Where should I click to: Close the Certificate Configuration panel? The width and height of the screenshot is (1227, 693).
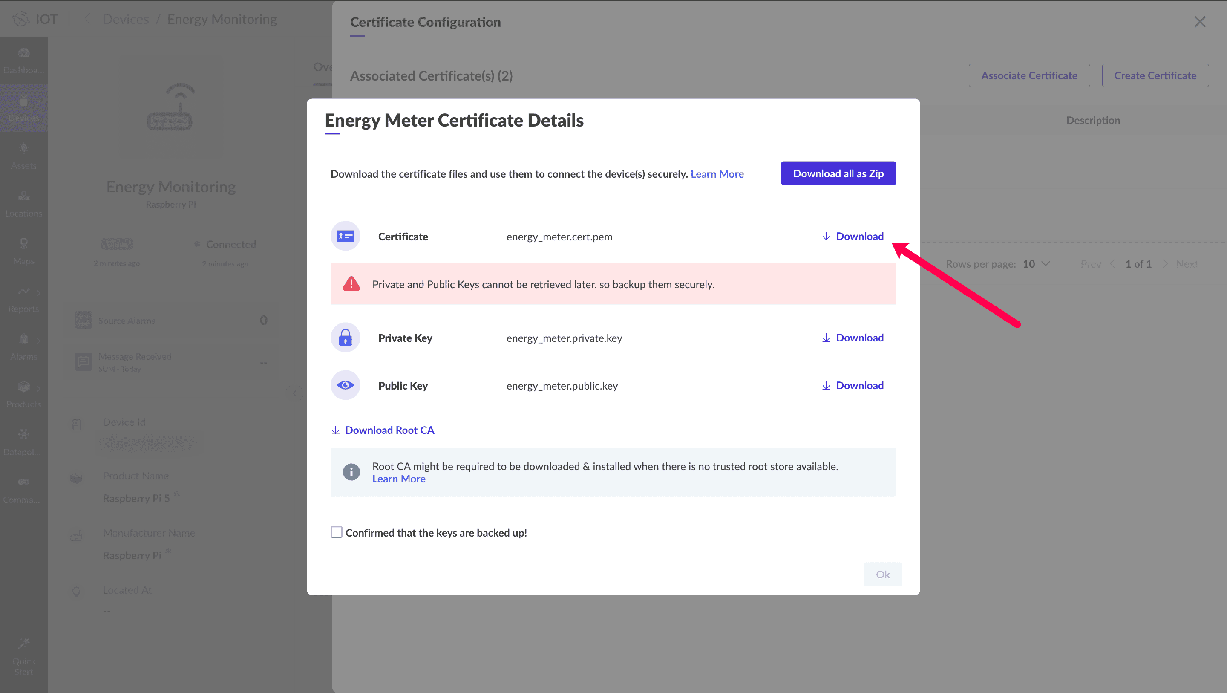tap(1199, 22)
